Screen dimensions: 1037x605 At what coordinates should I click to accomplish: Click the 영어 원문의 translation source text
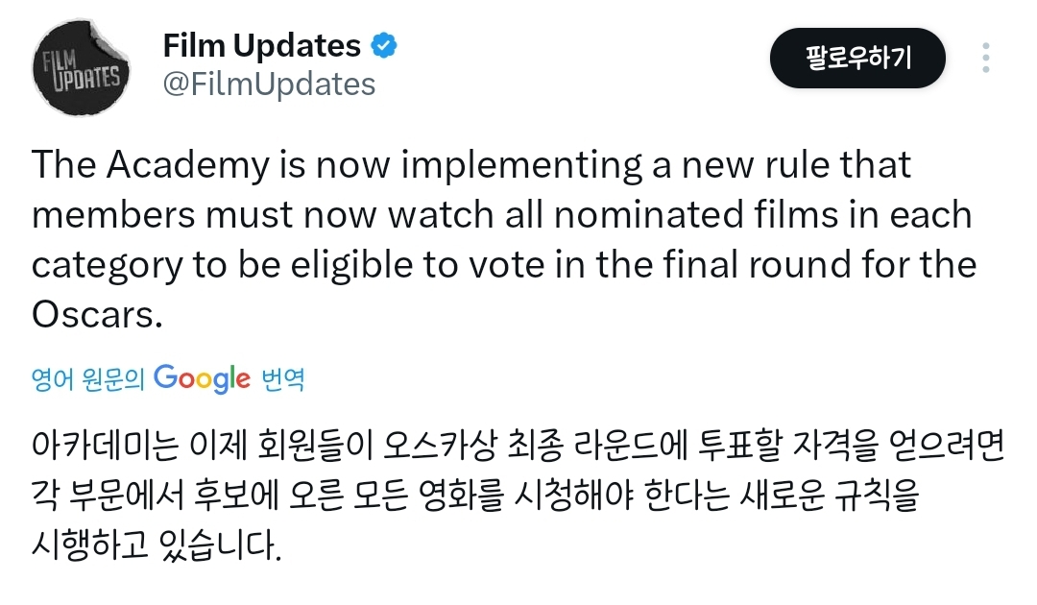[88, 379]
